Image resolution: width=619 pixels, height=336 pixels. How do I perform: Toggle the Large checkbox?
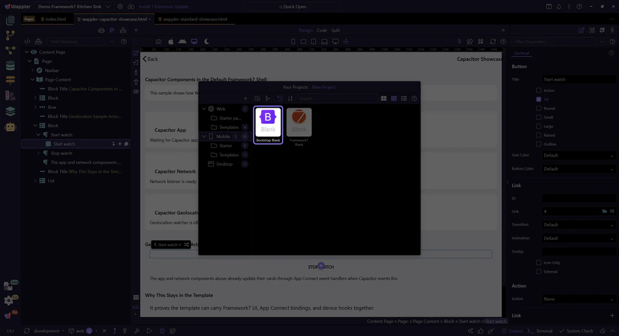click(538, 126)
